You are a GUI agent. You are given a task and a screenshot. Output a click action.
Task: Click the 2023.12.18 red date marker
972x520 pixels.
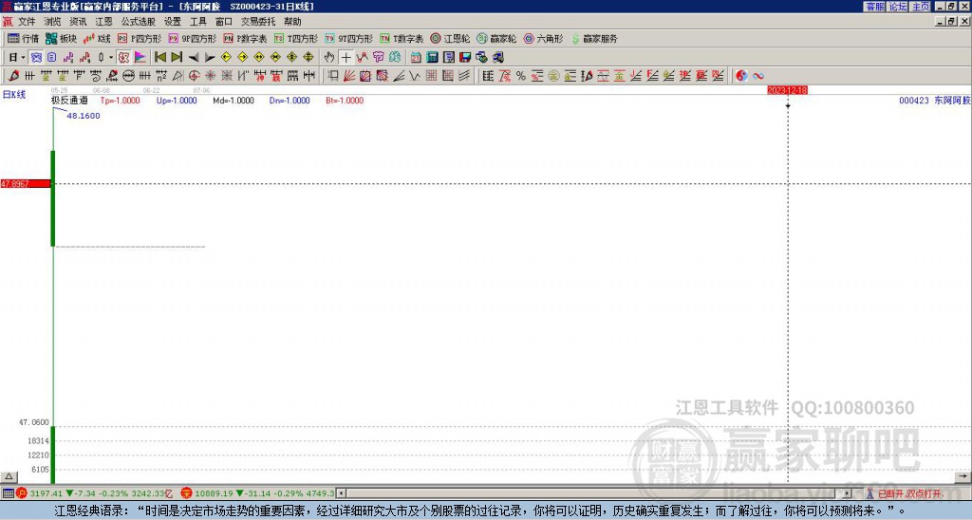[787, 90]
